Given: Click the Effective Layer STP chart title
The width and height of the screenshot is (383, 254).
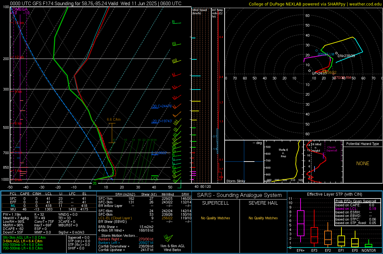Looking at the screenshot, I should coord(335,194).
